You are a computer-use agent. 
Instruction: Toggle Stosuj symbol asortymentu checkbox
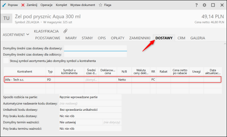[6, 61]
